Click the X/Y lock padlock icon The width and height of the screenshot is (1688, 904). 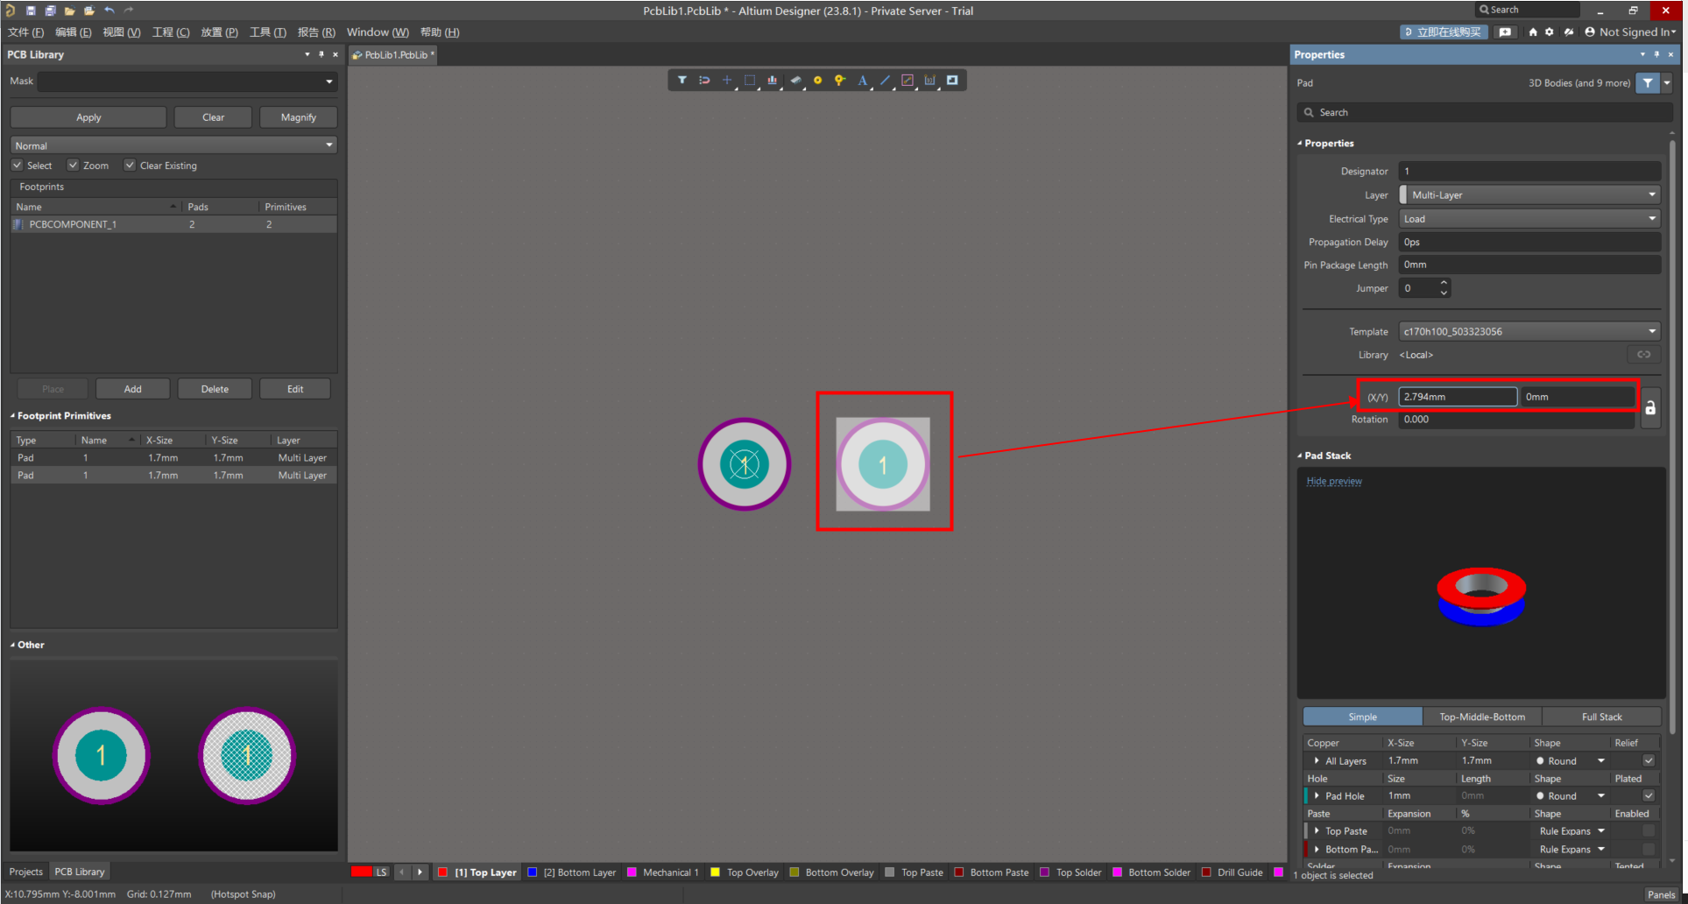pos(1650,408)
